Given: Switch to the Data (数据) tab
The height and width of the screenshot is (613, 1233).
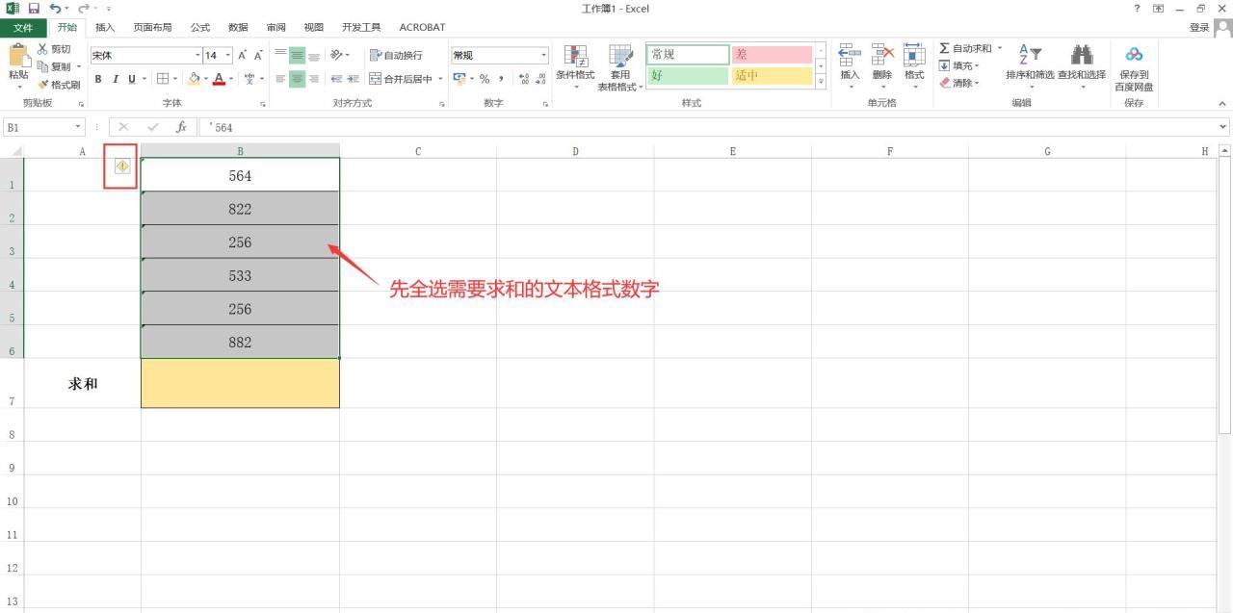Looking at the screenshot, I should [238, 27].
